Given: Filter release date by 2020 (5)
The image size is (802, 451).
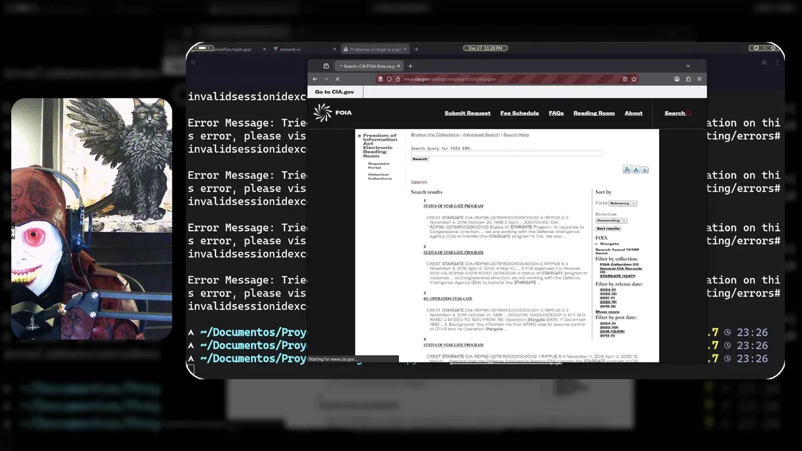Looking at the screenshot, I should click(x=608, y=301).
